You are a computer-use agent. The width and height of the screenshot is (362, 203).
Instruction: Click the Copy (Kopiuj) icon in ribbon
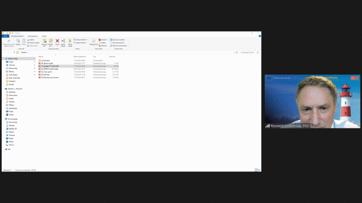[x=18, y=42]
